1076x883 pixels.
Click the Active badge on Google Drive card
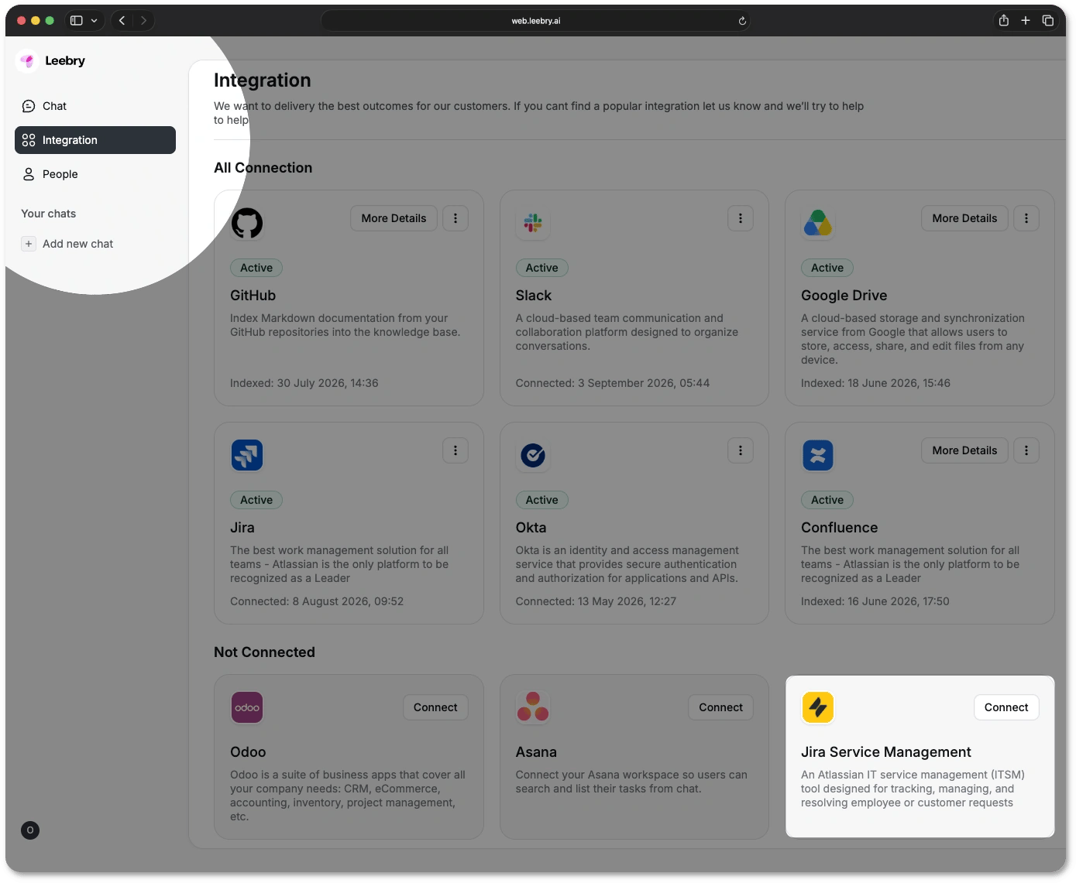tap(827, 268)
